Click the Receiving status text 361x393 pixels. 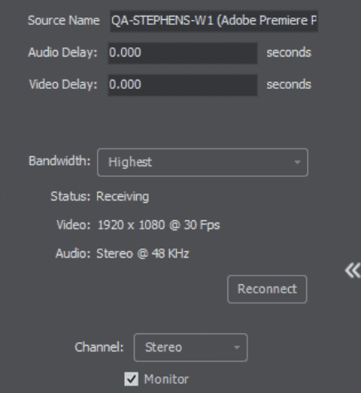tap(123, 197)
